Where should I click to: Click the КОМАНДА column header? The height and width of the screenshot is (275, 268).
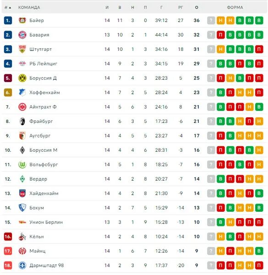click(29, 7)
